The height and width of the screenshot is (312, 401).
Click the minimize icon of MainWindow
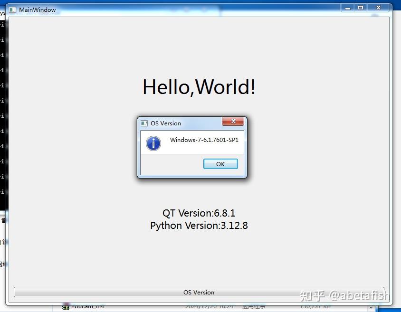pos(347,8)
